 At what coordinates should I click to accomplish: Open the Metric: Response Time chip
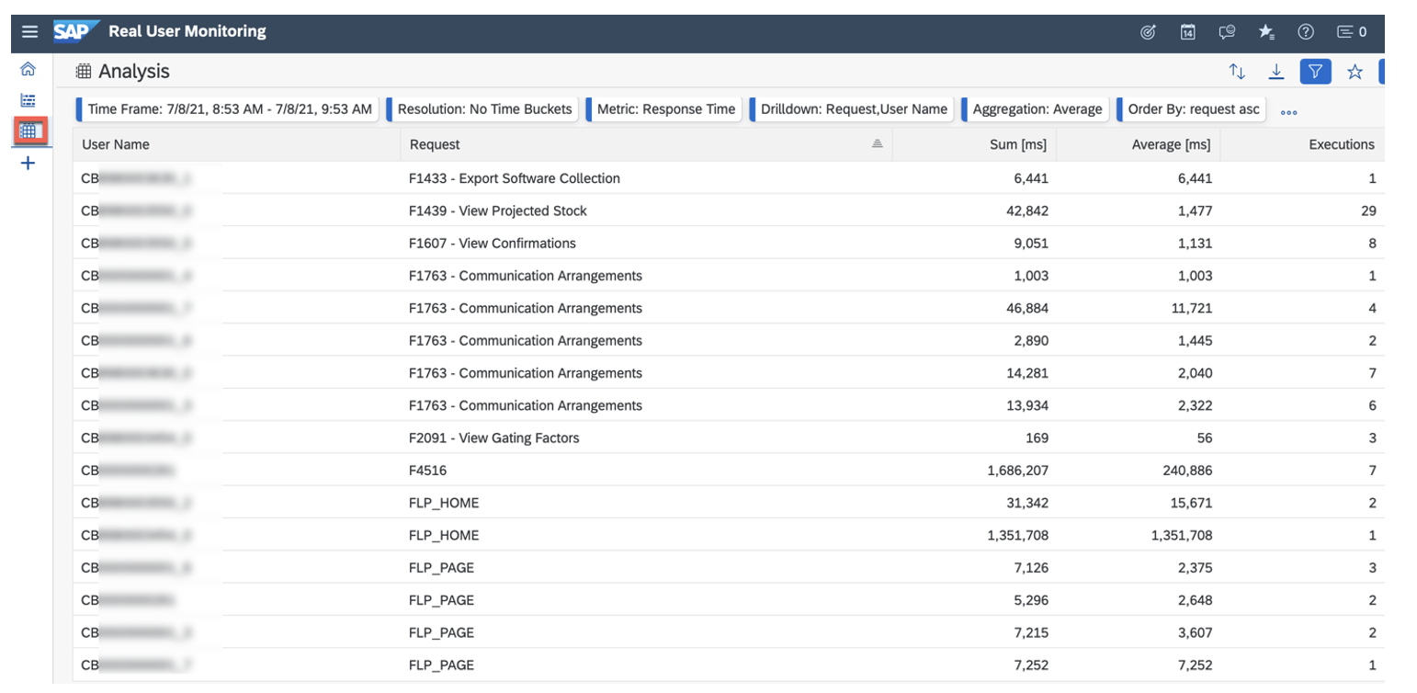point(663,109)
